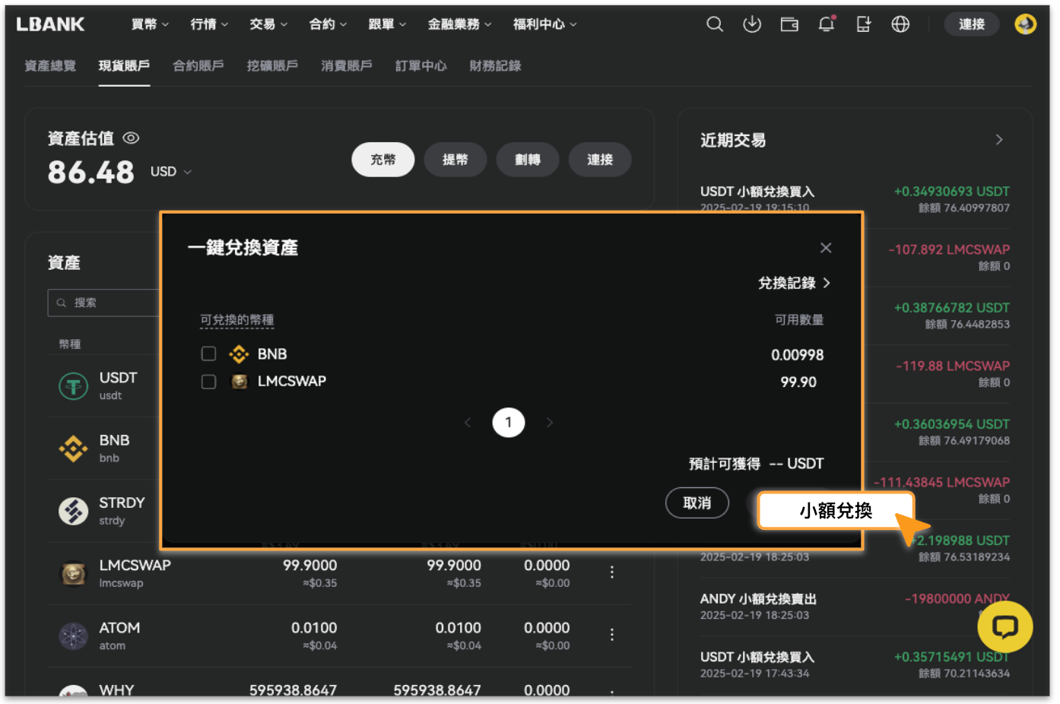Expand the 福利中心 dropdown menu
This screenshot has height=704, width=1060.
point(544,24)
